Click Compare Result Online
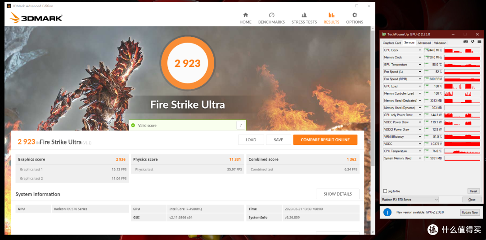486x240 pixels. (x=325, y=140)
